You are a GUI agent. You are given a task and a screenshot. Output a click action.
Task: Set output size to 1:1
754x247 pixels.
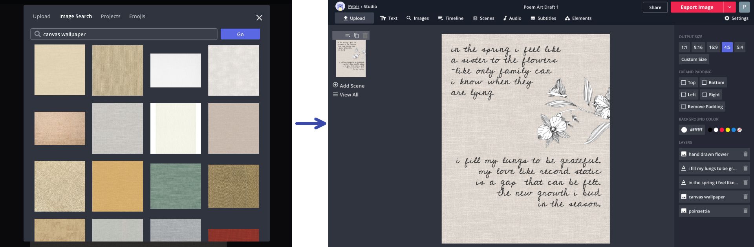point(684,47)
